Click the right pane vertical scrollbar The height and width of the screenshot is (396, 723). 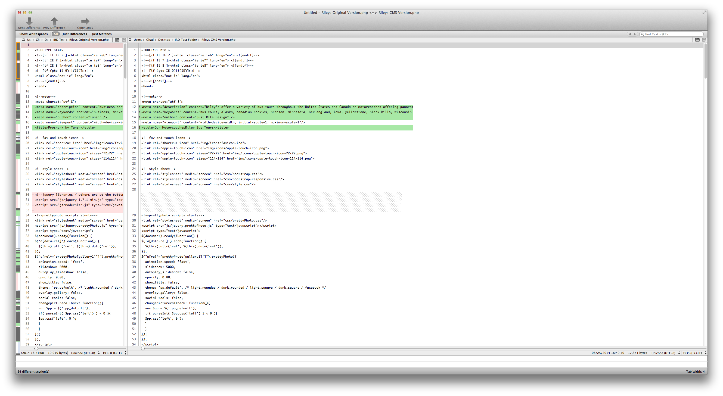(x=705, y=61)
